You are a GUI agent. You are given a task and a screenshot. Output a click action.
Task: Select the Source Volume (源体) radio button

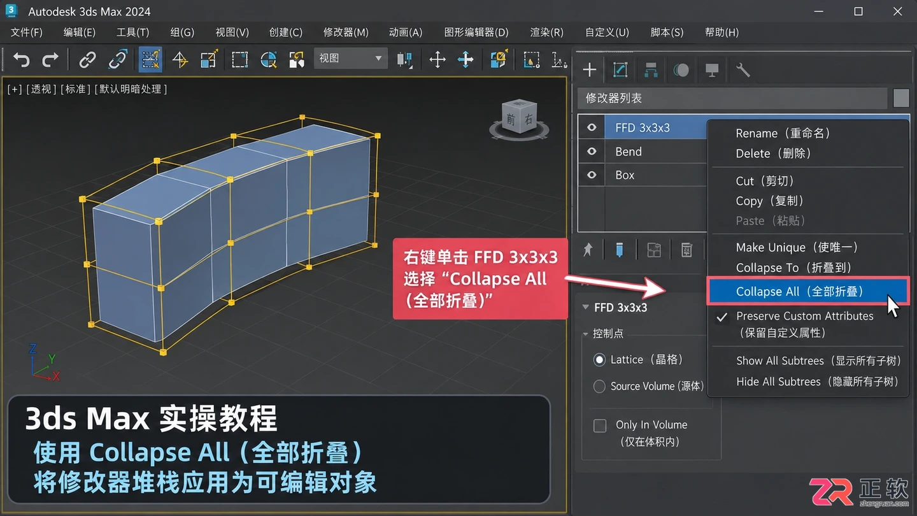(x=599, y=386)
